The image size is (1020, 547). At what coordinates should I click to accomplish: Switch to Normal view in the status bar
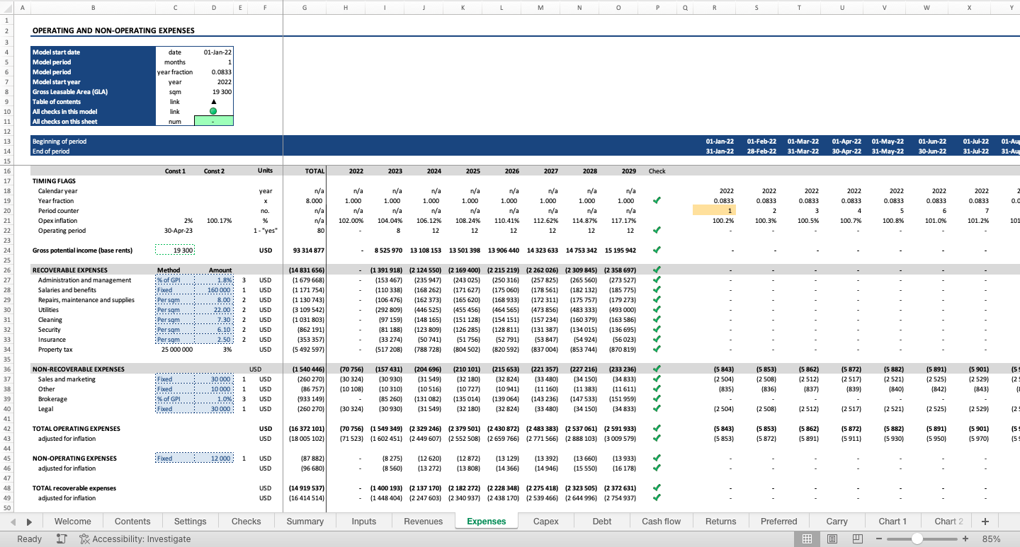coord(807,539)
